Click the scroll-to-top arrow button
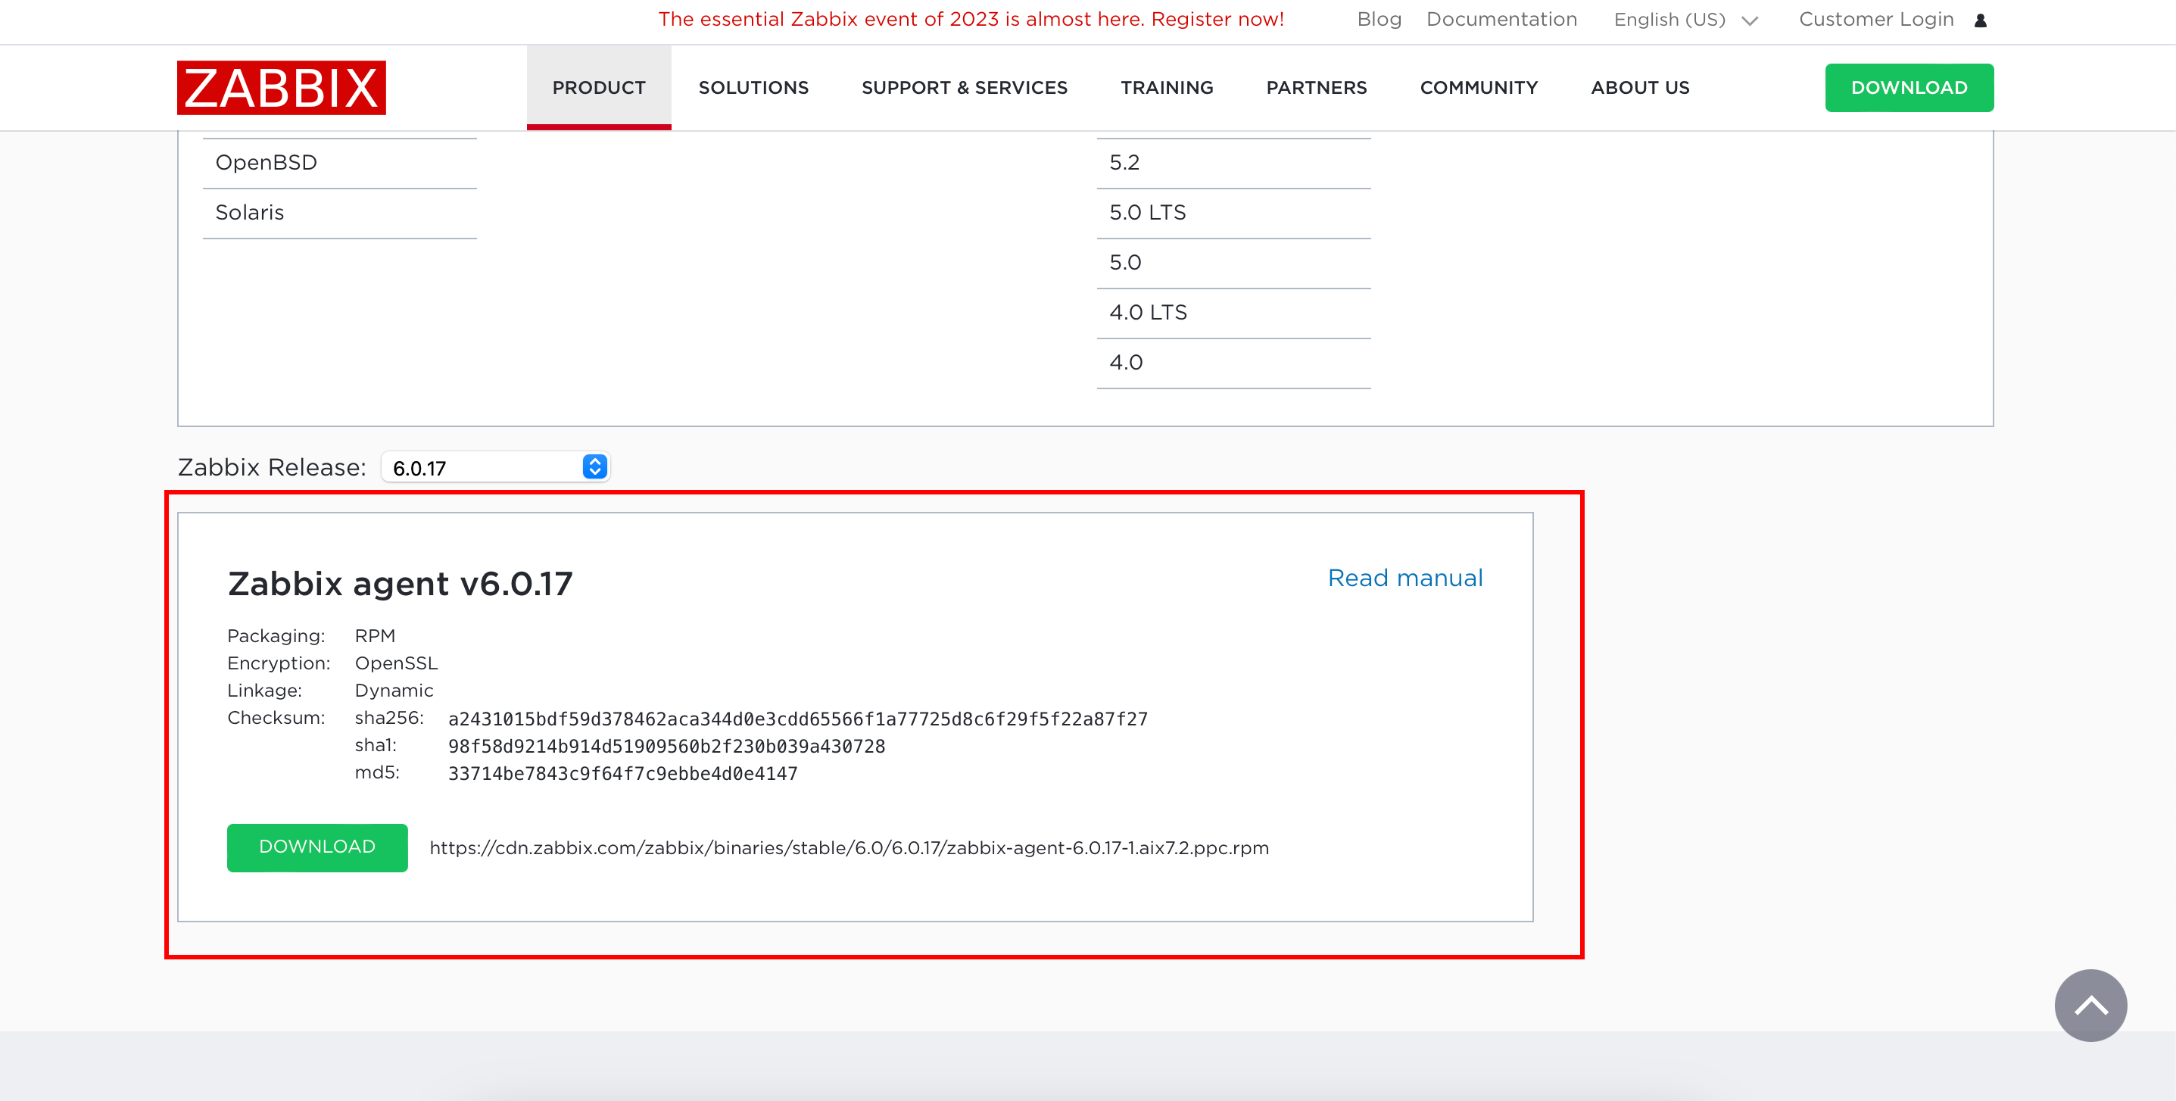The width and height of the screenshot is (2176, 1101). (2090, 1006)
